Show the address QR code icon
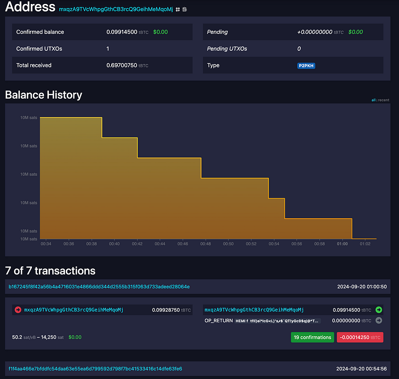The image size is (399, 379). [178, 9]
